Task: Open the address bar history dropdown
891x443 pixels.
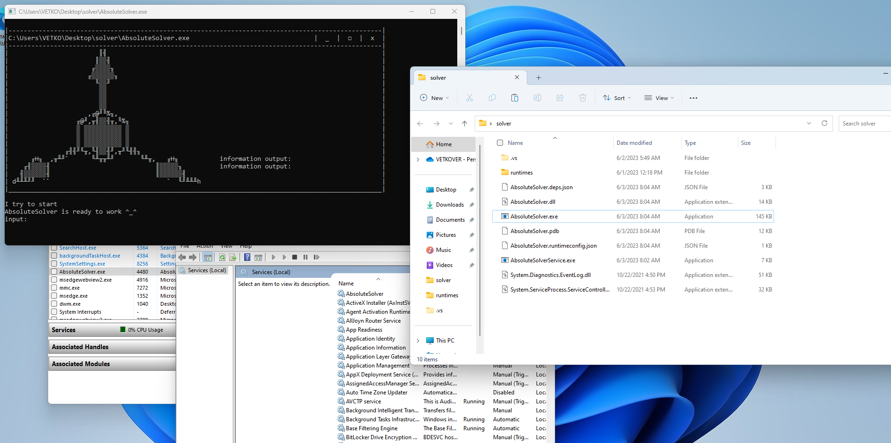Action: click(809, 123)
